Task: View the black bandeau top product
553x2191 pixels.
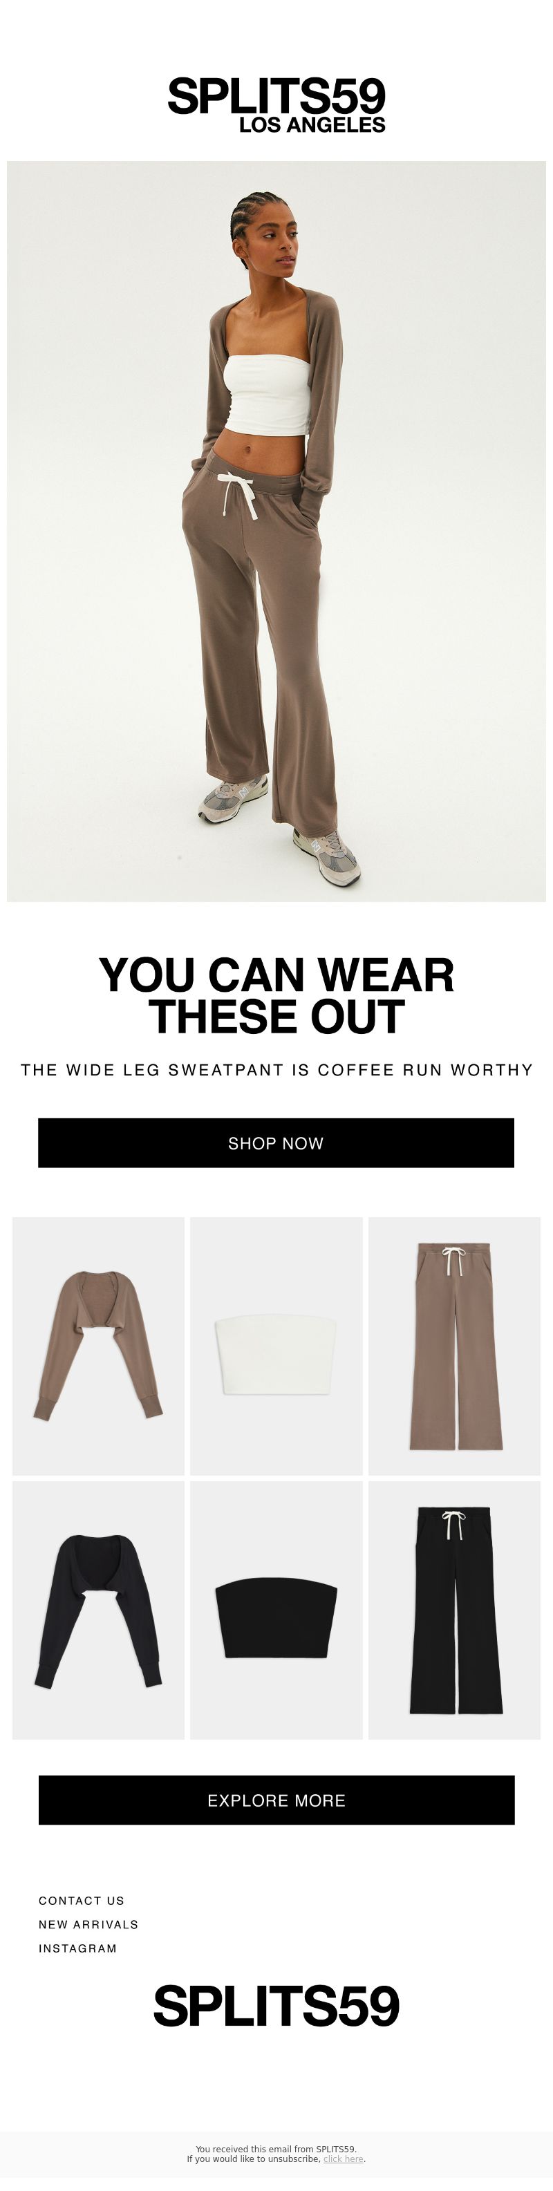Action: click(x=276, y=1610)
